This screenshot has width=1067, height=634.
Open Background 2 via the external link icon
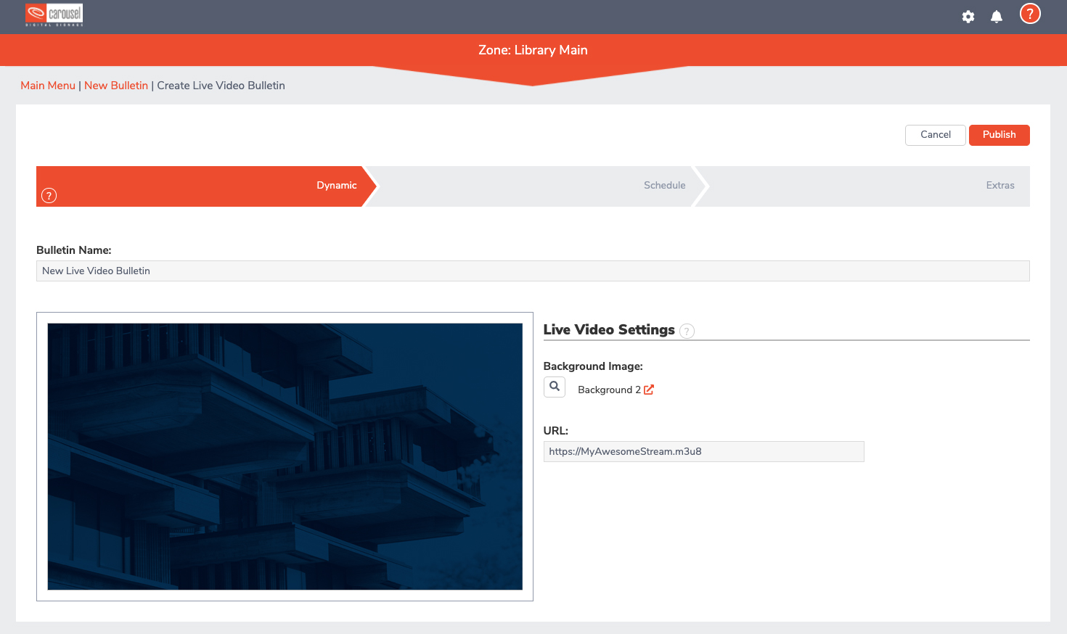coord(649,390)
